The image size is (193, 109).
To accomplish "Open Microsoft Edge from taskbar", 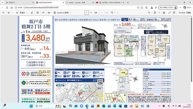I will tap(87, 106).
